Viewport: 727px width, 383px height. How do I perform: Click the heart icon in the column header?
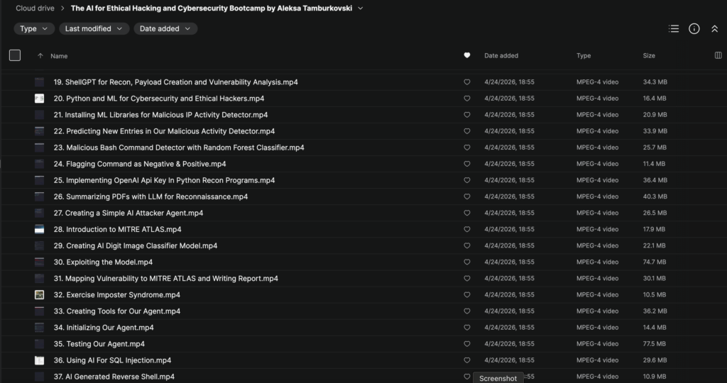point(466,55)
